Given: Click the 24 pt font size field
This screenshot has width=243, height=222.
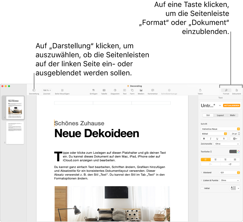Looking at the screenshot, I should click(x=234, y=134).
